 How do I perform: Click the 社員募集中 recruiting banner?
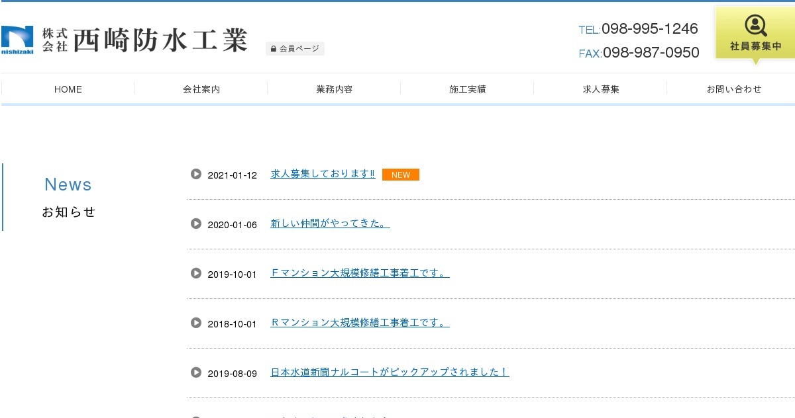755,34
